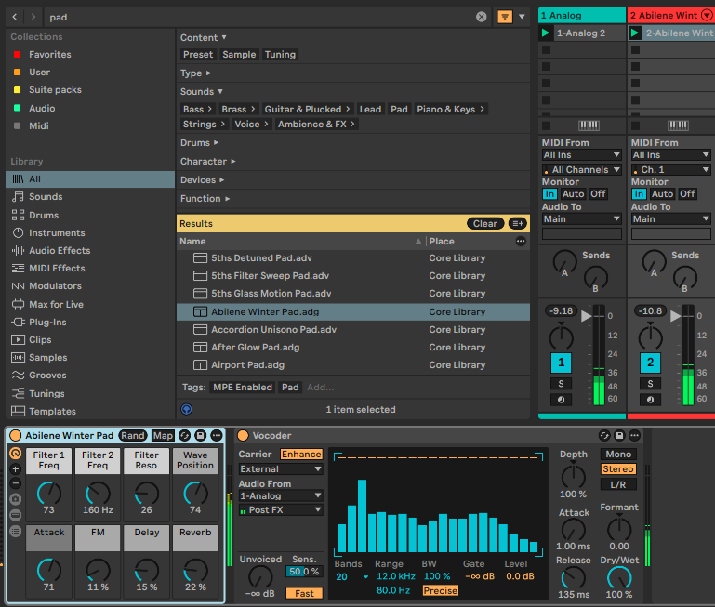Expand the Type filter section

point(195,73)
